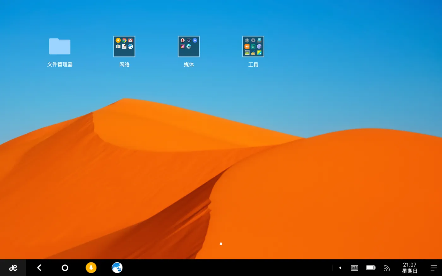Screen dimensions: 442x276
Task: Open the 媒体 media app folder
Action: (189, 46)
